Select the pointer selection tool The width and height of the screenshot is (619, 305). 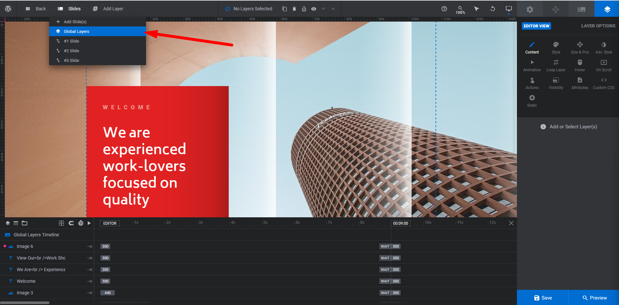[x=477, y=9]
